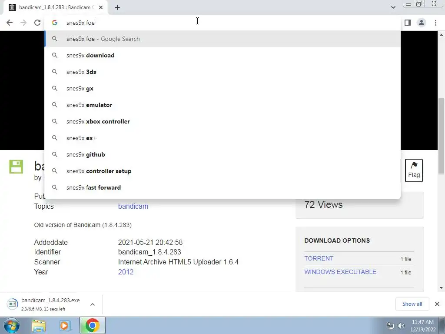Viewport: 445px width, 334px height.
Task: Select the snes9x foe Google Search suggestion
Action: 222,39
